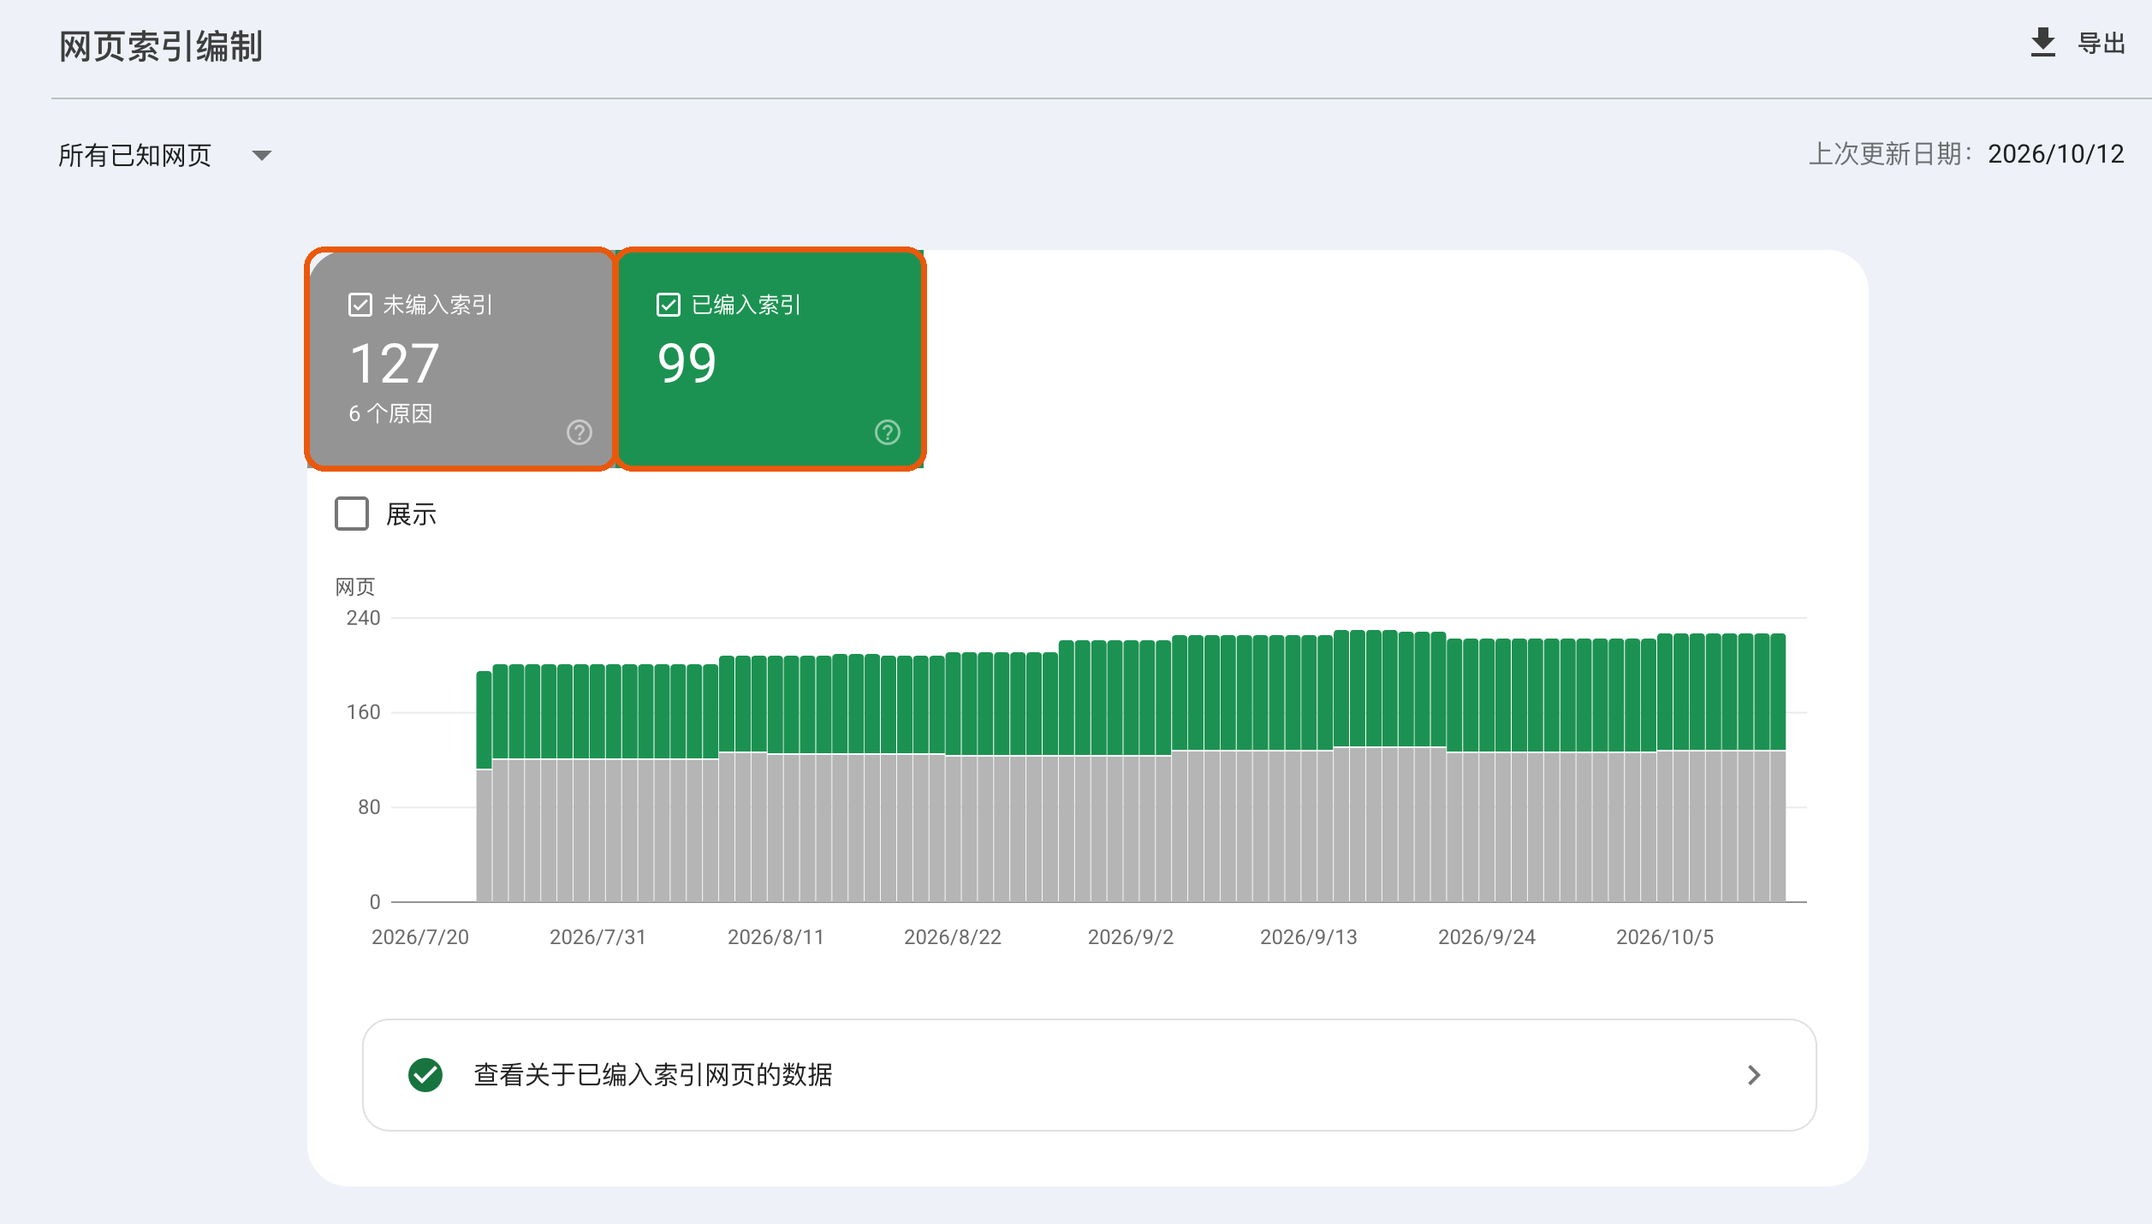Image resolution: width=2152 pixels, height=1224 pixels.
Task: Select the 127 not-indexed count
Action: coord(395,363)
